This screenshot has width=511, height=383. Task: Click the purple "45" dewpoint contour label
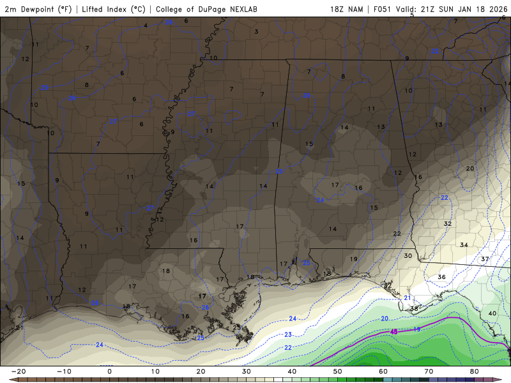[393, 331]
